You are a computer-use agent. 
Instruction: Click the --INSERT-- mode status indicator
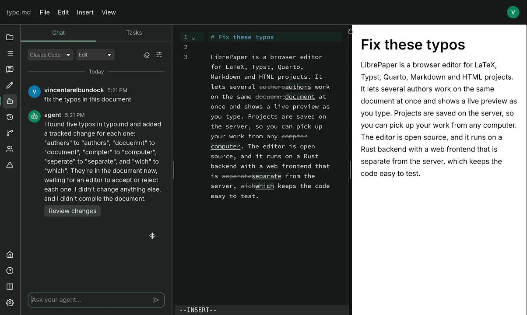198,310
